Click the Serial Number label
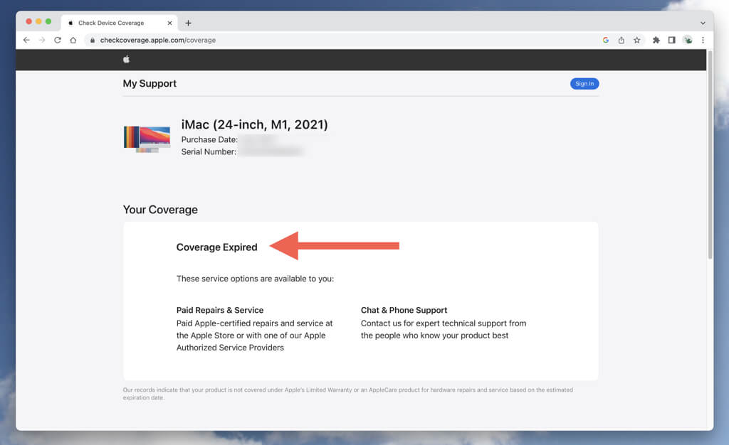Viewport: 729px width, 445px height. click(x=209, y=151)
